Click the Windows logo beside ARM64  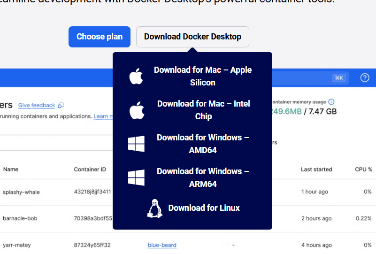136,178
